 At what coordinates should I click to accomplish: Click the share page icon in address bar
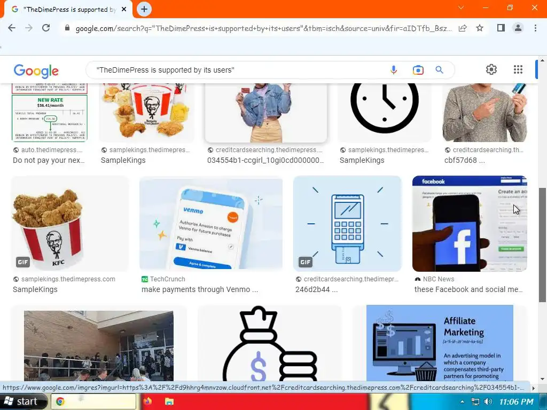[463, 28]
